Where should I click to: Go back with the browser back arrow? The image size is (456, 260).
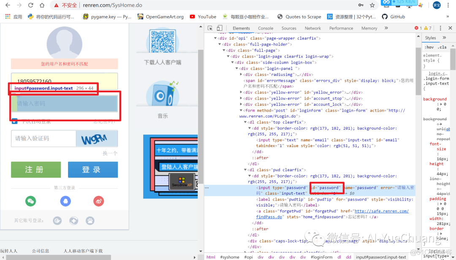(8, 5)
